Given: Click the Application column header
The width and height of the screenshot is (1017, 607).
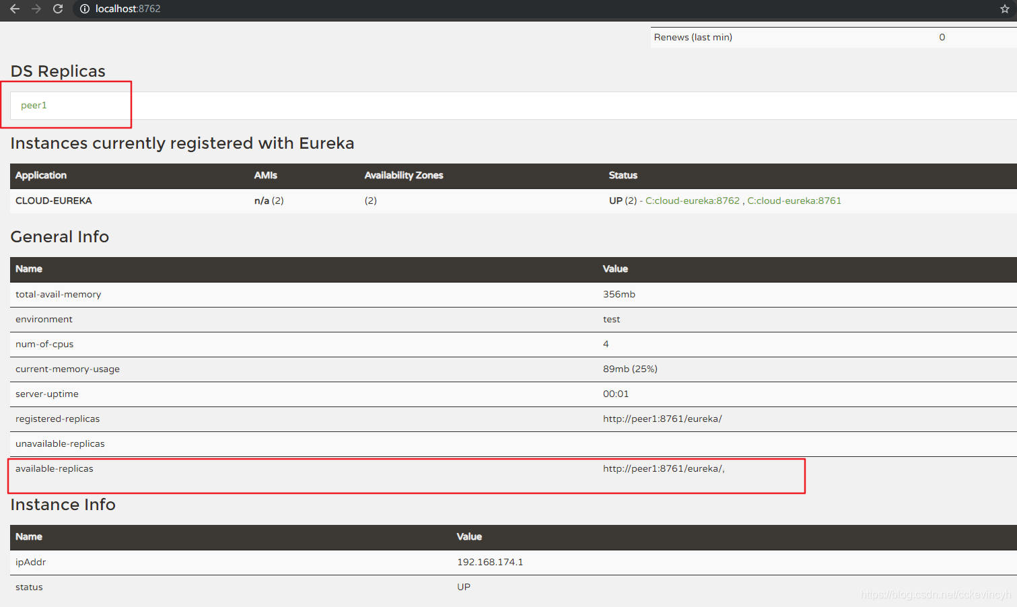Looking at the screenshot, I should click(41, 175).
